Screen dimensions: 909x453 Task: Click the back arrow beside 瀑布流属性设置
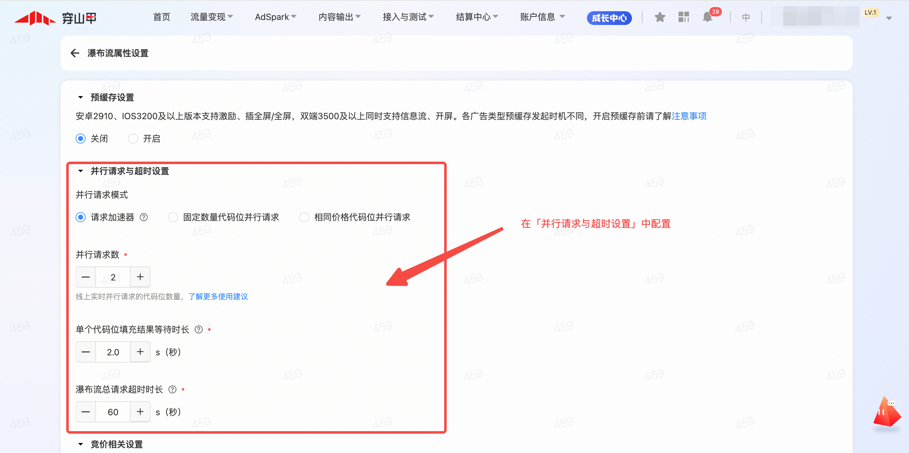coord(75,53)
